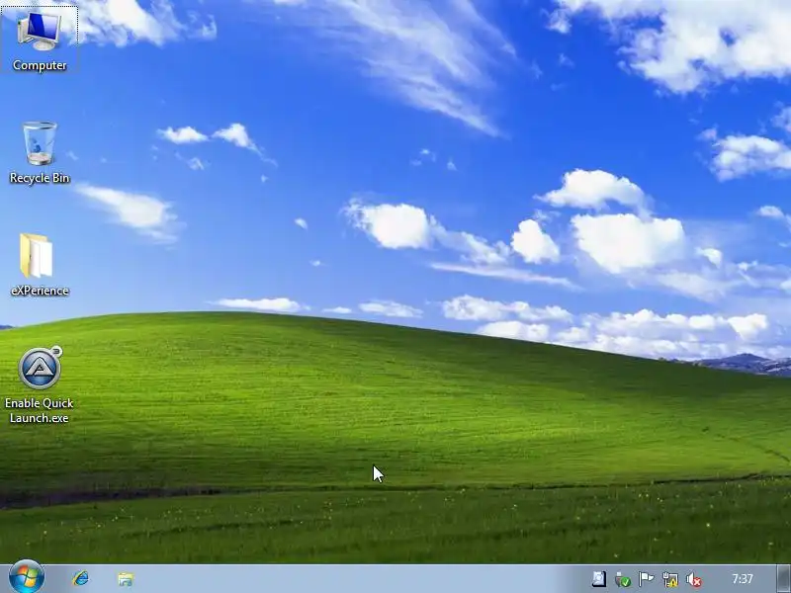Click the muted speaker volume icon

point(694,579)
